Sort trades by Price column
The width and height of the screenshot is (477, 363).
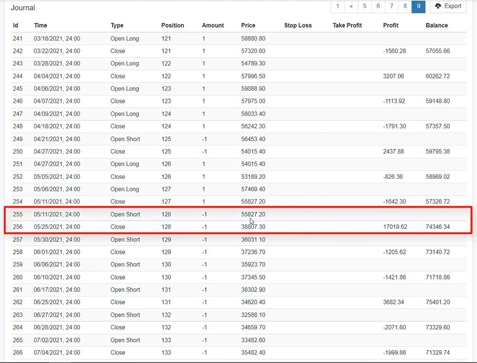tap(248, 25)
